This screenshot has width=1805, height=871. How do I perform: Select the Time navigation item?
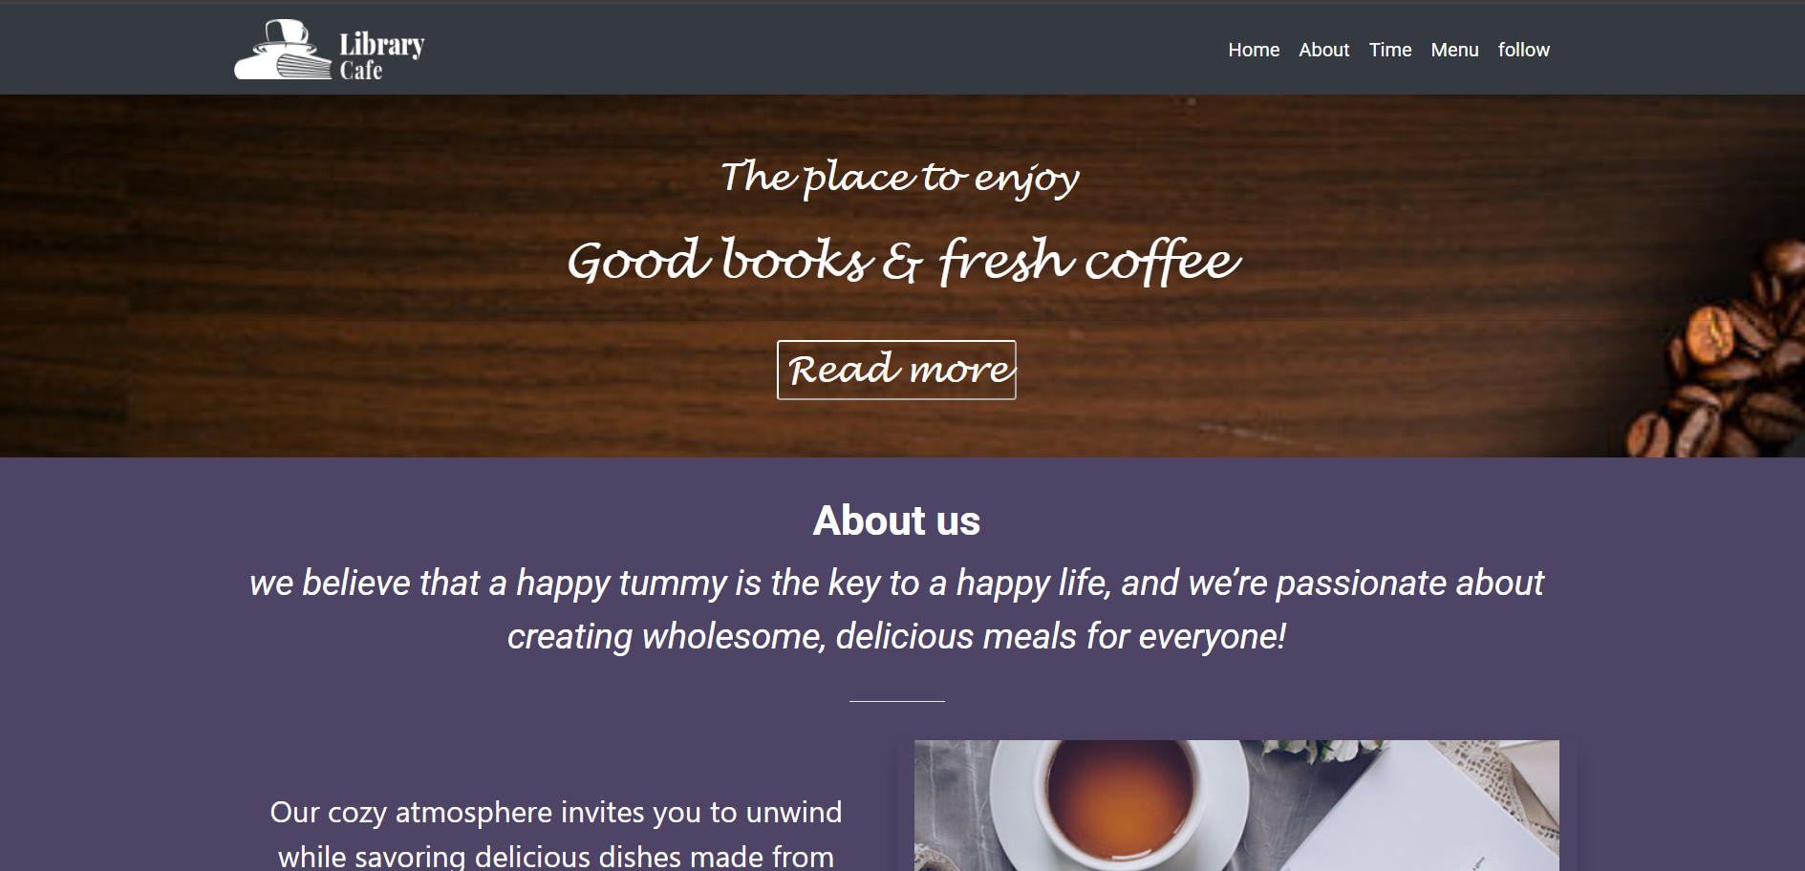[1389, 50]
